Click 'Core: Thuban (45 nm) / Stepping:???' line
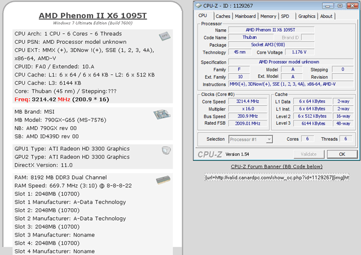Screen dimensions: 361x255 click(65, 91)
